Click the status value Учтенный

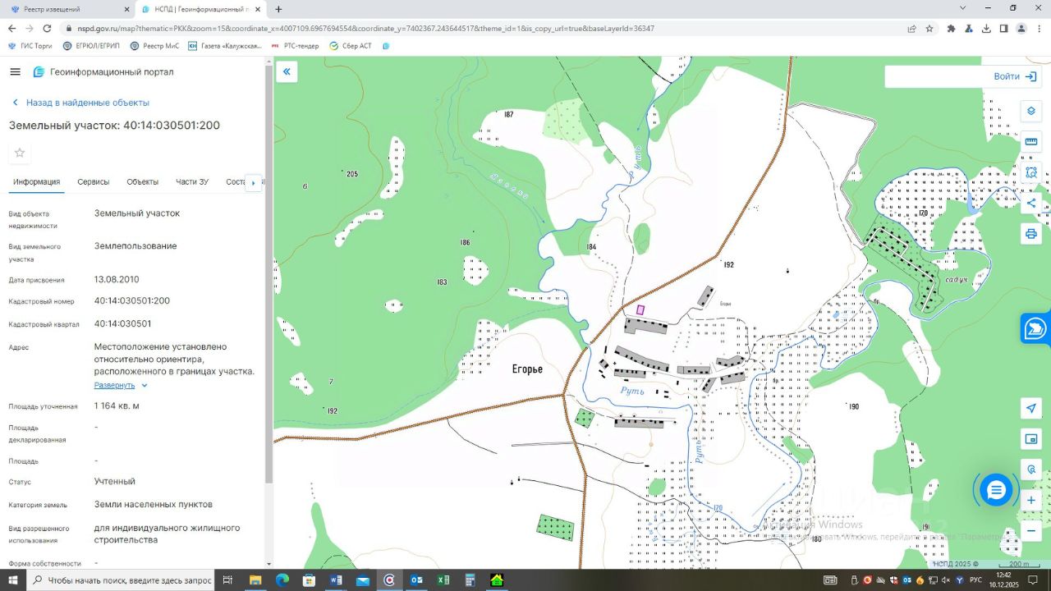(115, 482)
